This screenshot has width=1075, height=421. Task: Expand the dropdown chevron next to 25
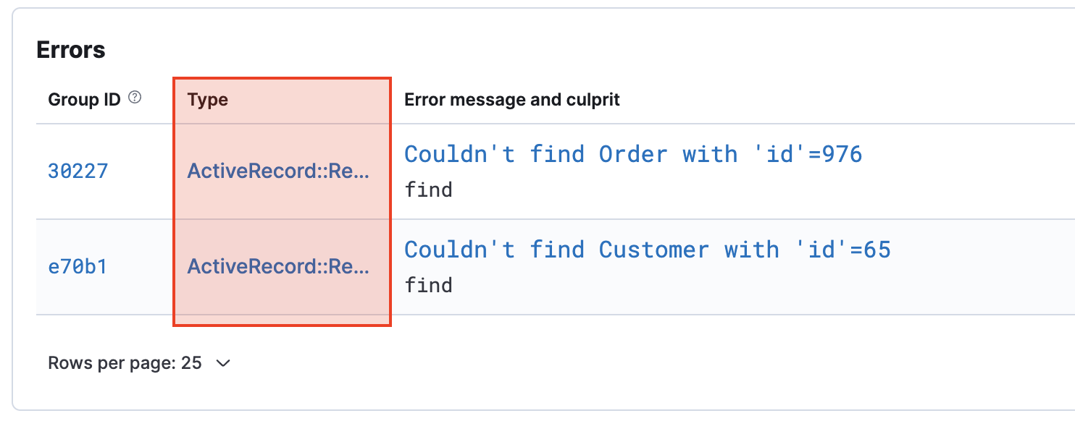[x=222, y=363]
